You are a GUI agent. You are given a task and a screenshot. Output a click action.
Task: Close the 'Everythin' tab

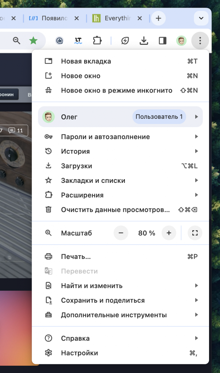pyautogui.click(x=140, y=18)
